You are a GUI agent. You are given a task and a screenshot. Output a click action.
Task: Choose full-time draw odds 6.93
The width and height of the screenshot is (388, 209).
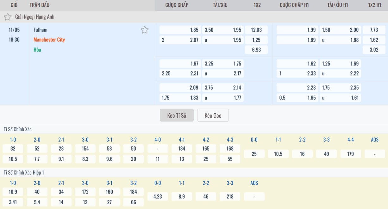tap(256, 50)
